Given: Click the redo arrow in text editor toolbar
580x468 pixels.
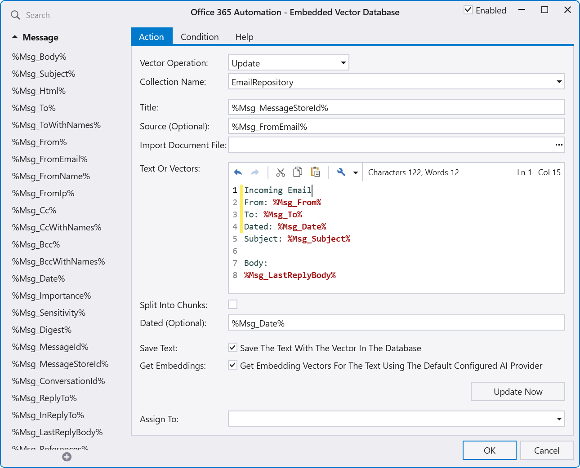Looking at the screenshot, I should point(255,172).
